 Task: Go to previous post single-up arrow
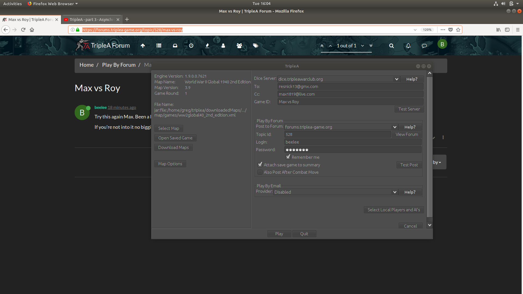(x=330, y=46)
